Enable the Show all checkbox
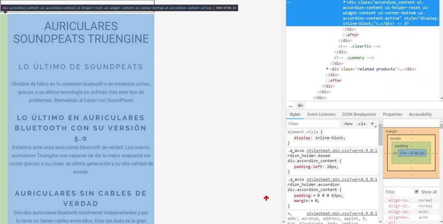Image resolution: width=443 pixels, height=224 pixels. 416,191
